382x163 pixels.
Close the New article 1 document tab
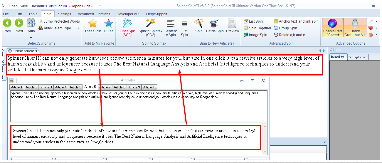tap(10, 51)
